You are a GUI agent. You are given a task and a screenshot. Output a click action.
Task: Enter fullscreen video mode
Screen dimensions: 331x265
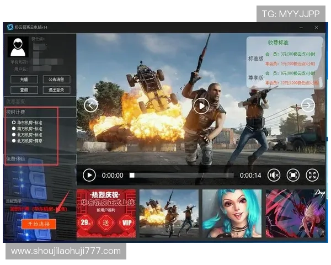pyautogui.click(x=312, y=175)
